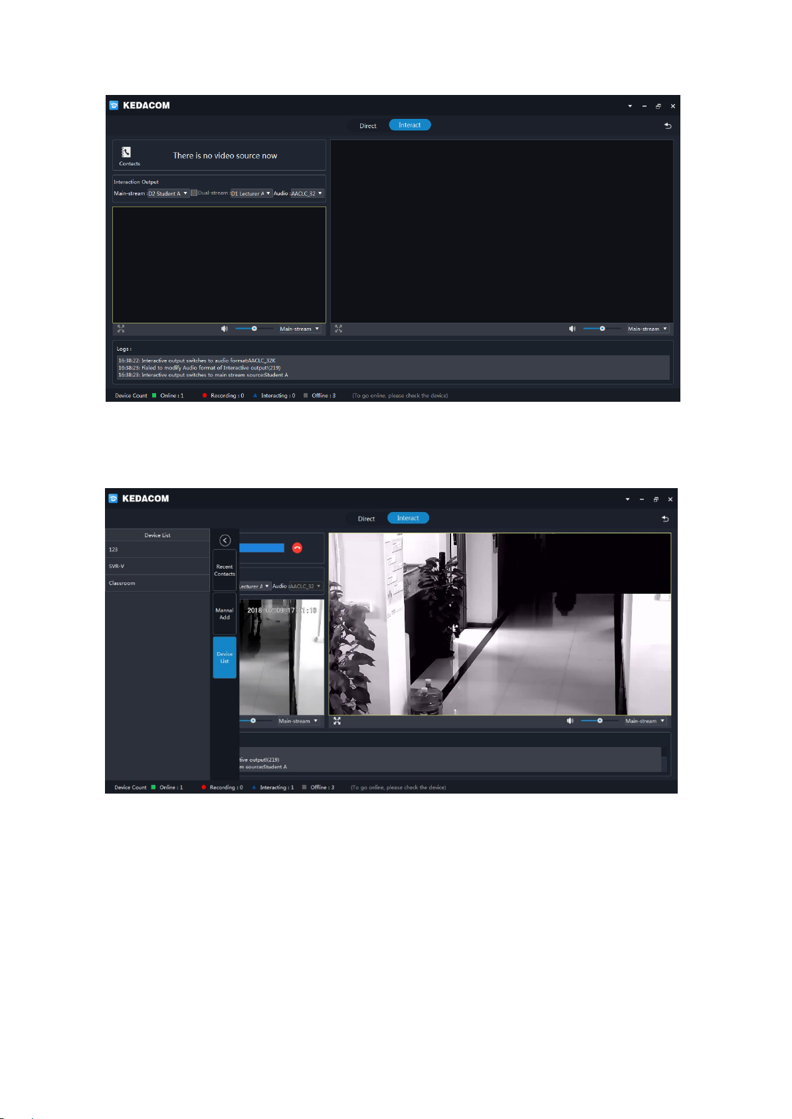This screenshot has width=792, height=1119.
Task: Tick the Dual-stream checkbox
Action: 194,193
